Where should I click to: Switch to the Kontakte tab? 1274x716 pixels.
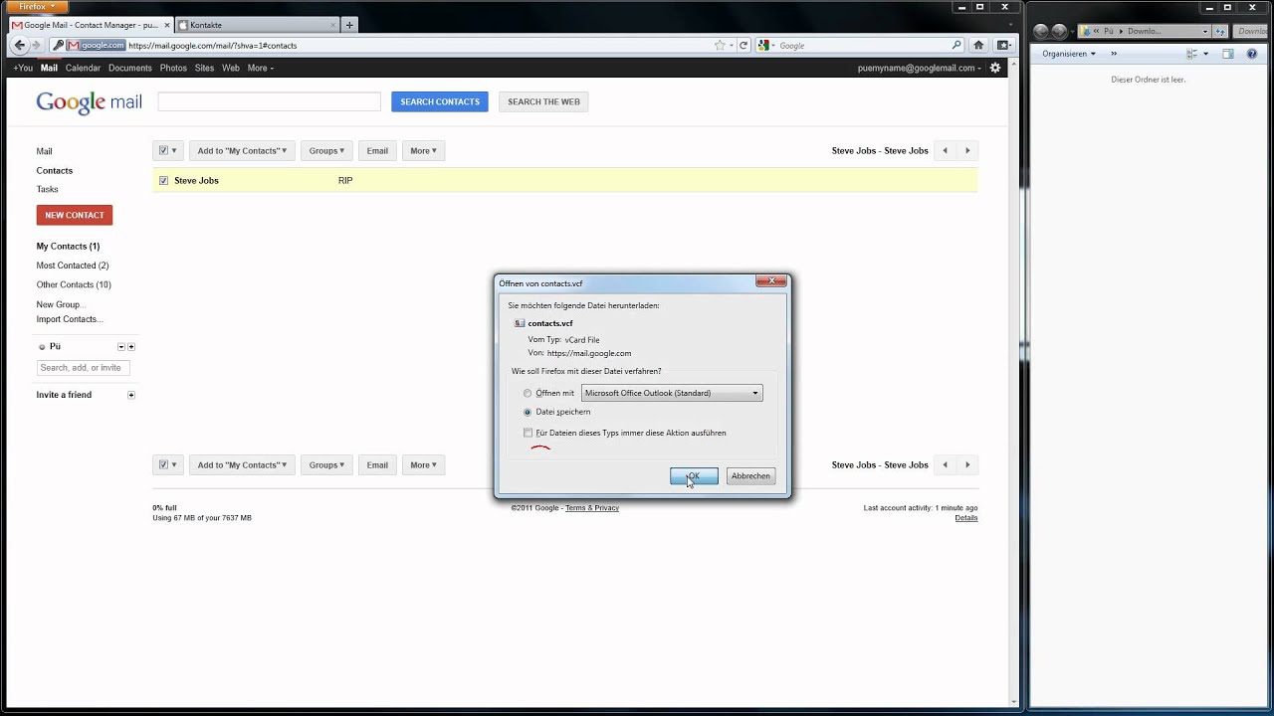(x=257, y=25)
